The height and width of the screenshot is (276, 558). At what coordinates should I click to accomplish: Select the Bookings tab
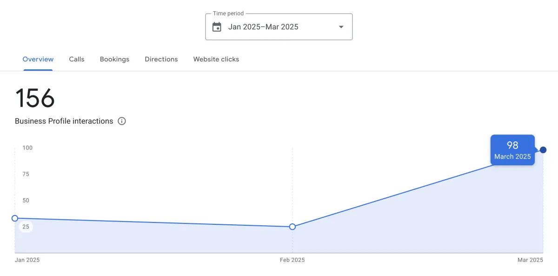click(114, 59)
